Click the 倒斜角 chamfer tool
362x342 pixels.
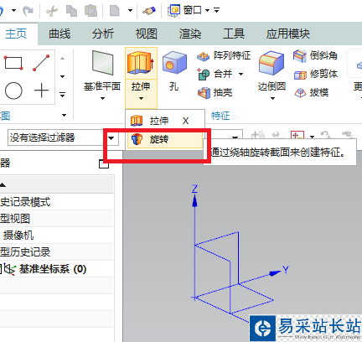[315, 55]
